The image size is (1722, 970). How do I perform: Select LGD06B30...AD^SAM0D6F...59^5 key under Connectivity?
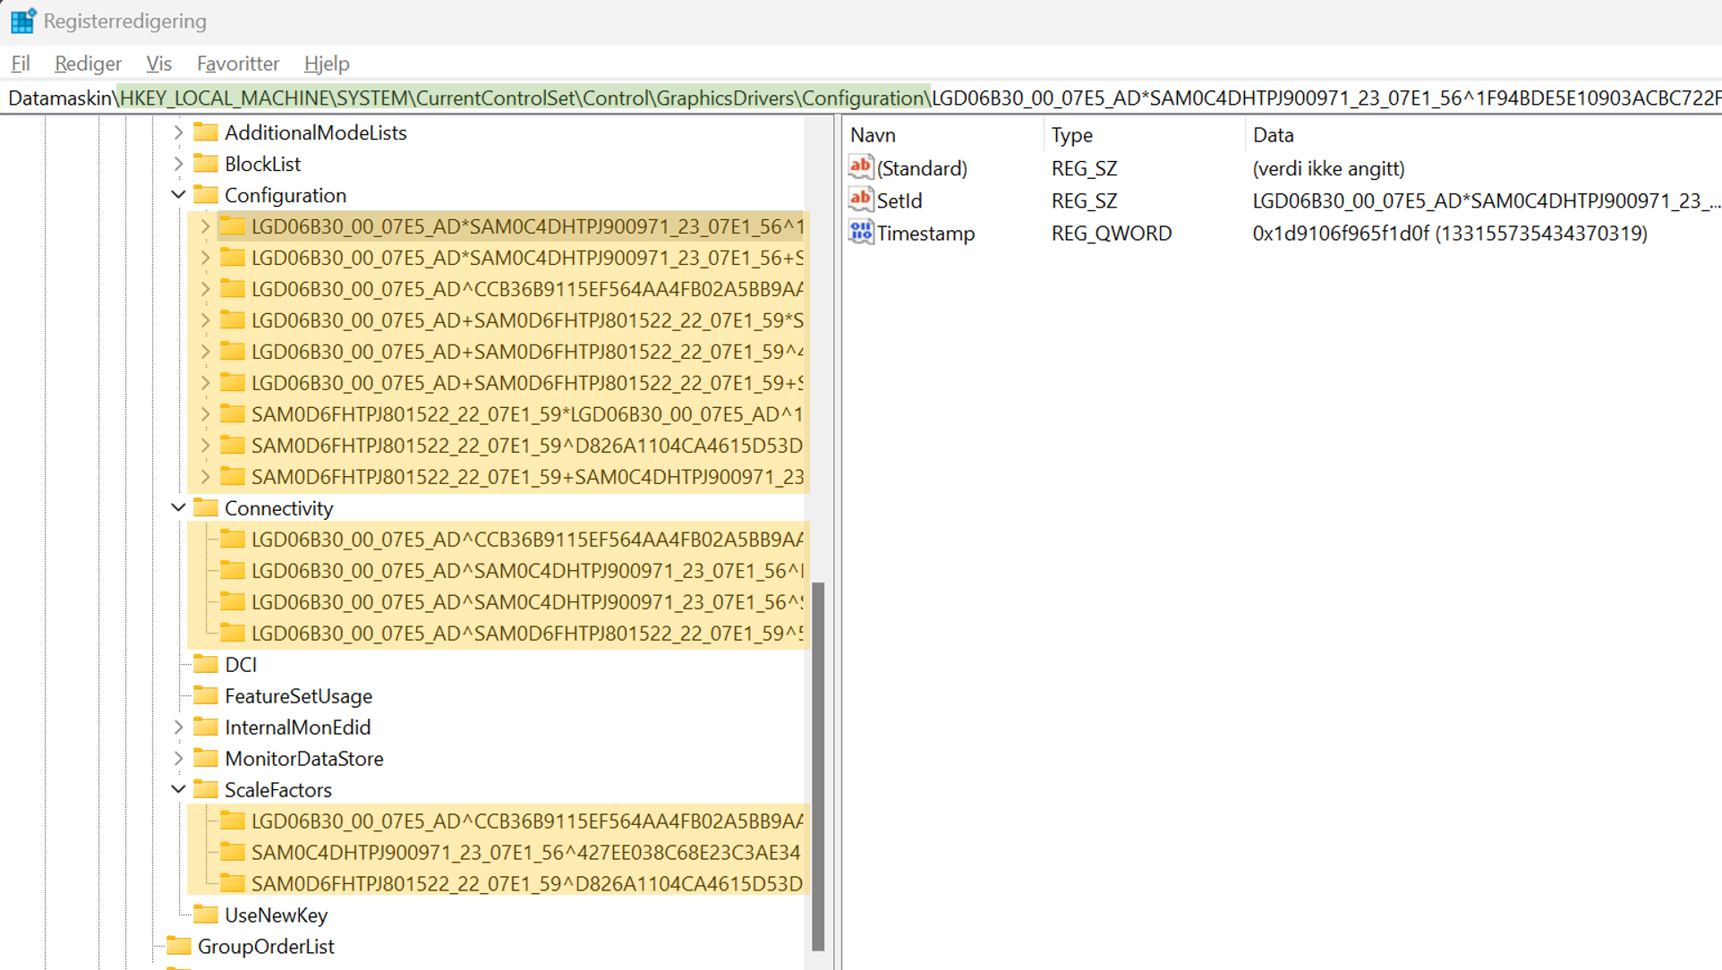[527, 634]
